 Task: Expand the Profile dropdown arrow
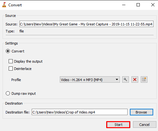coord(117,79)
